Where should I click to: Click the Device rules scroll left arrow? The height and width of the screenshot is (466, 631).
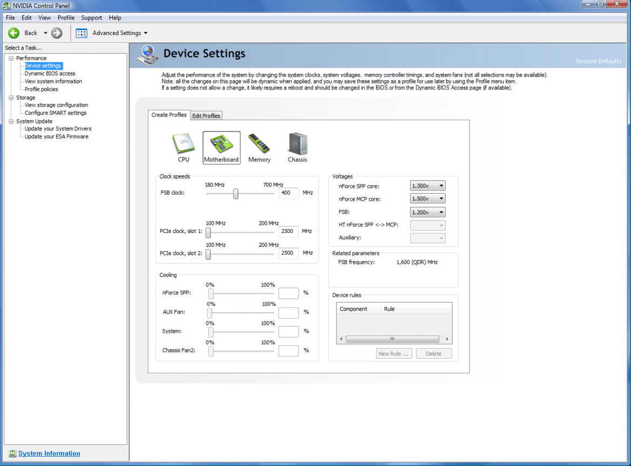click(x=341, y=339)
